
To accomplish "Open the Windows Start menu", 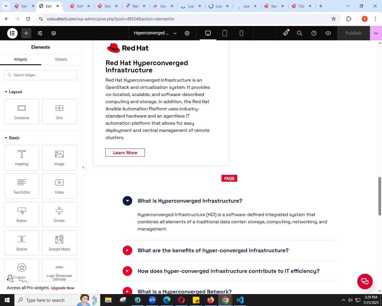I will pyautogui.click(x=7, y=300).
